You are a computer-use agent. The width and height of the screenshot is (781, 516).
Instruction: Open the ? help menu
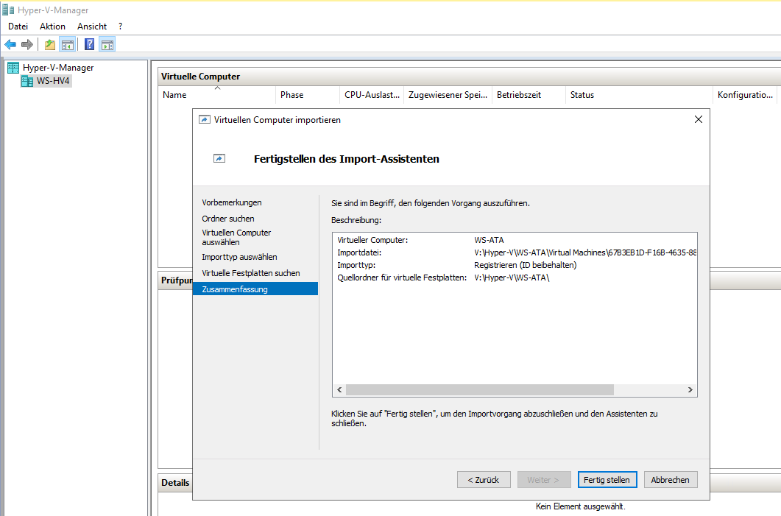pyautogui.click(x=120, y=26)
